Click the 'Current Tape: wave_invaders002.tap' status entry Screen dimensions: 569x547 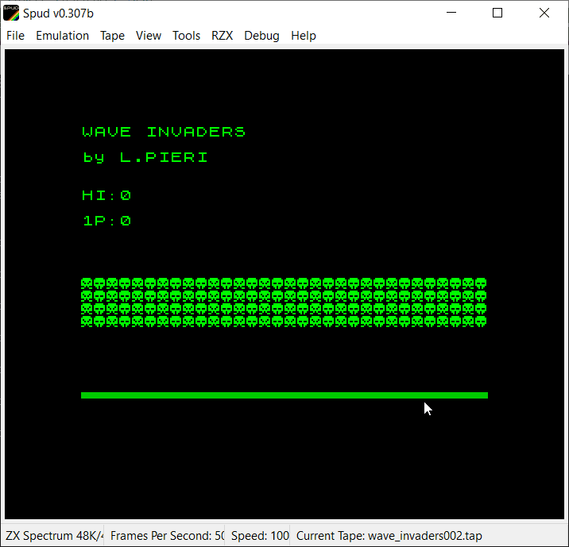coord(389,535)
